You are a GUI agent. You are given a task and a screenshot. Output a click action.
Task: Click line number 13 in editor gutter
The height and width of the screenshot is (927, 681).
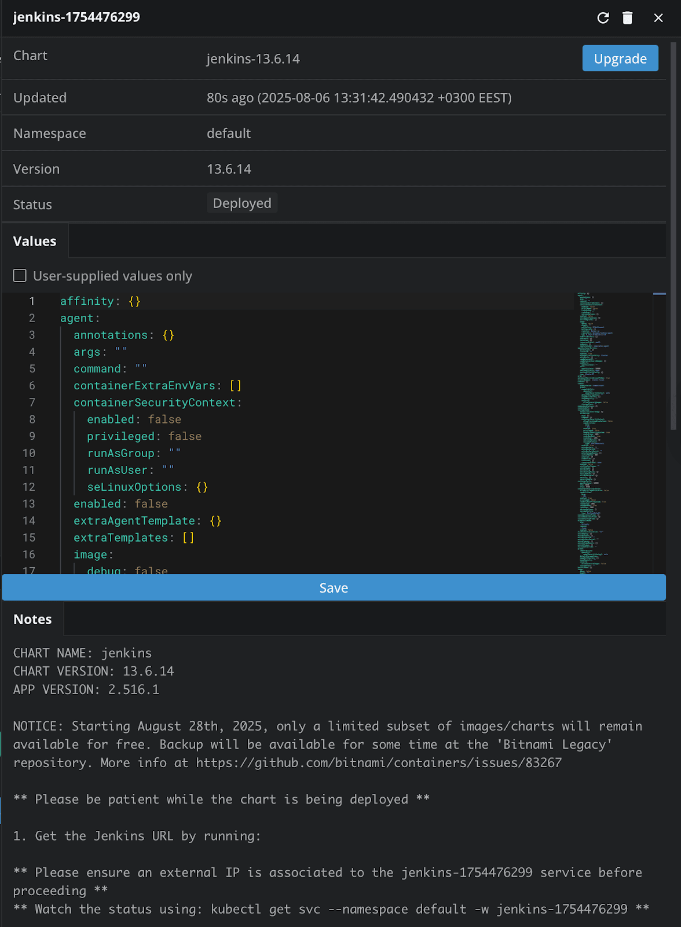(29, 504)
